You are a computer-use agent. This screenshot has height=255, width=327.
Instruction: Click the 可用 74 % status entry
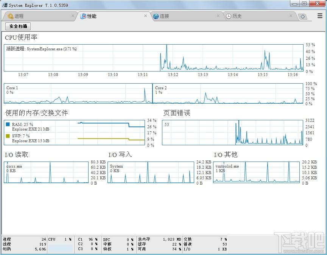[x=159, y=249]
